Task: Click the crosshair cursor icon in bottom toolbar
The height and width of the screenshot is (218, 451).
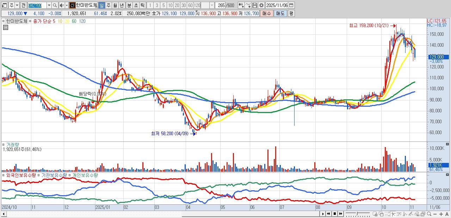Action: (393, 214)
